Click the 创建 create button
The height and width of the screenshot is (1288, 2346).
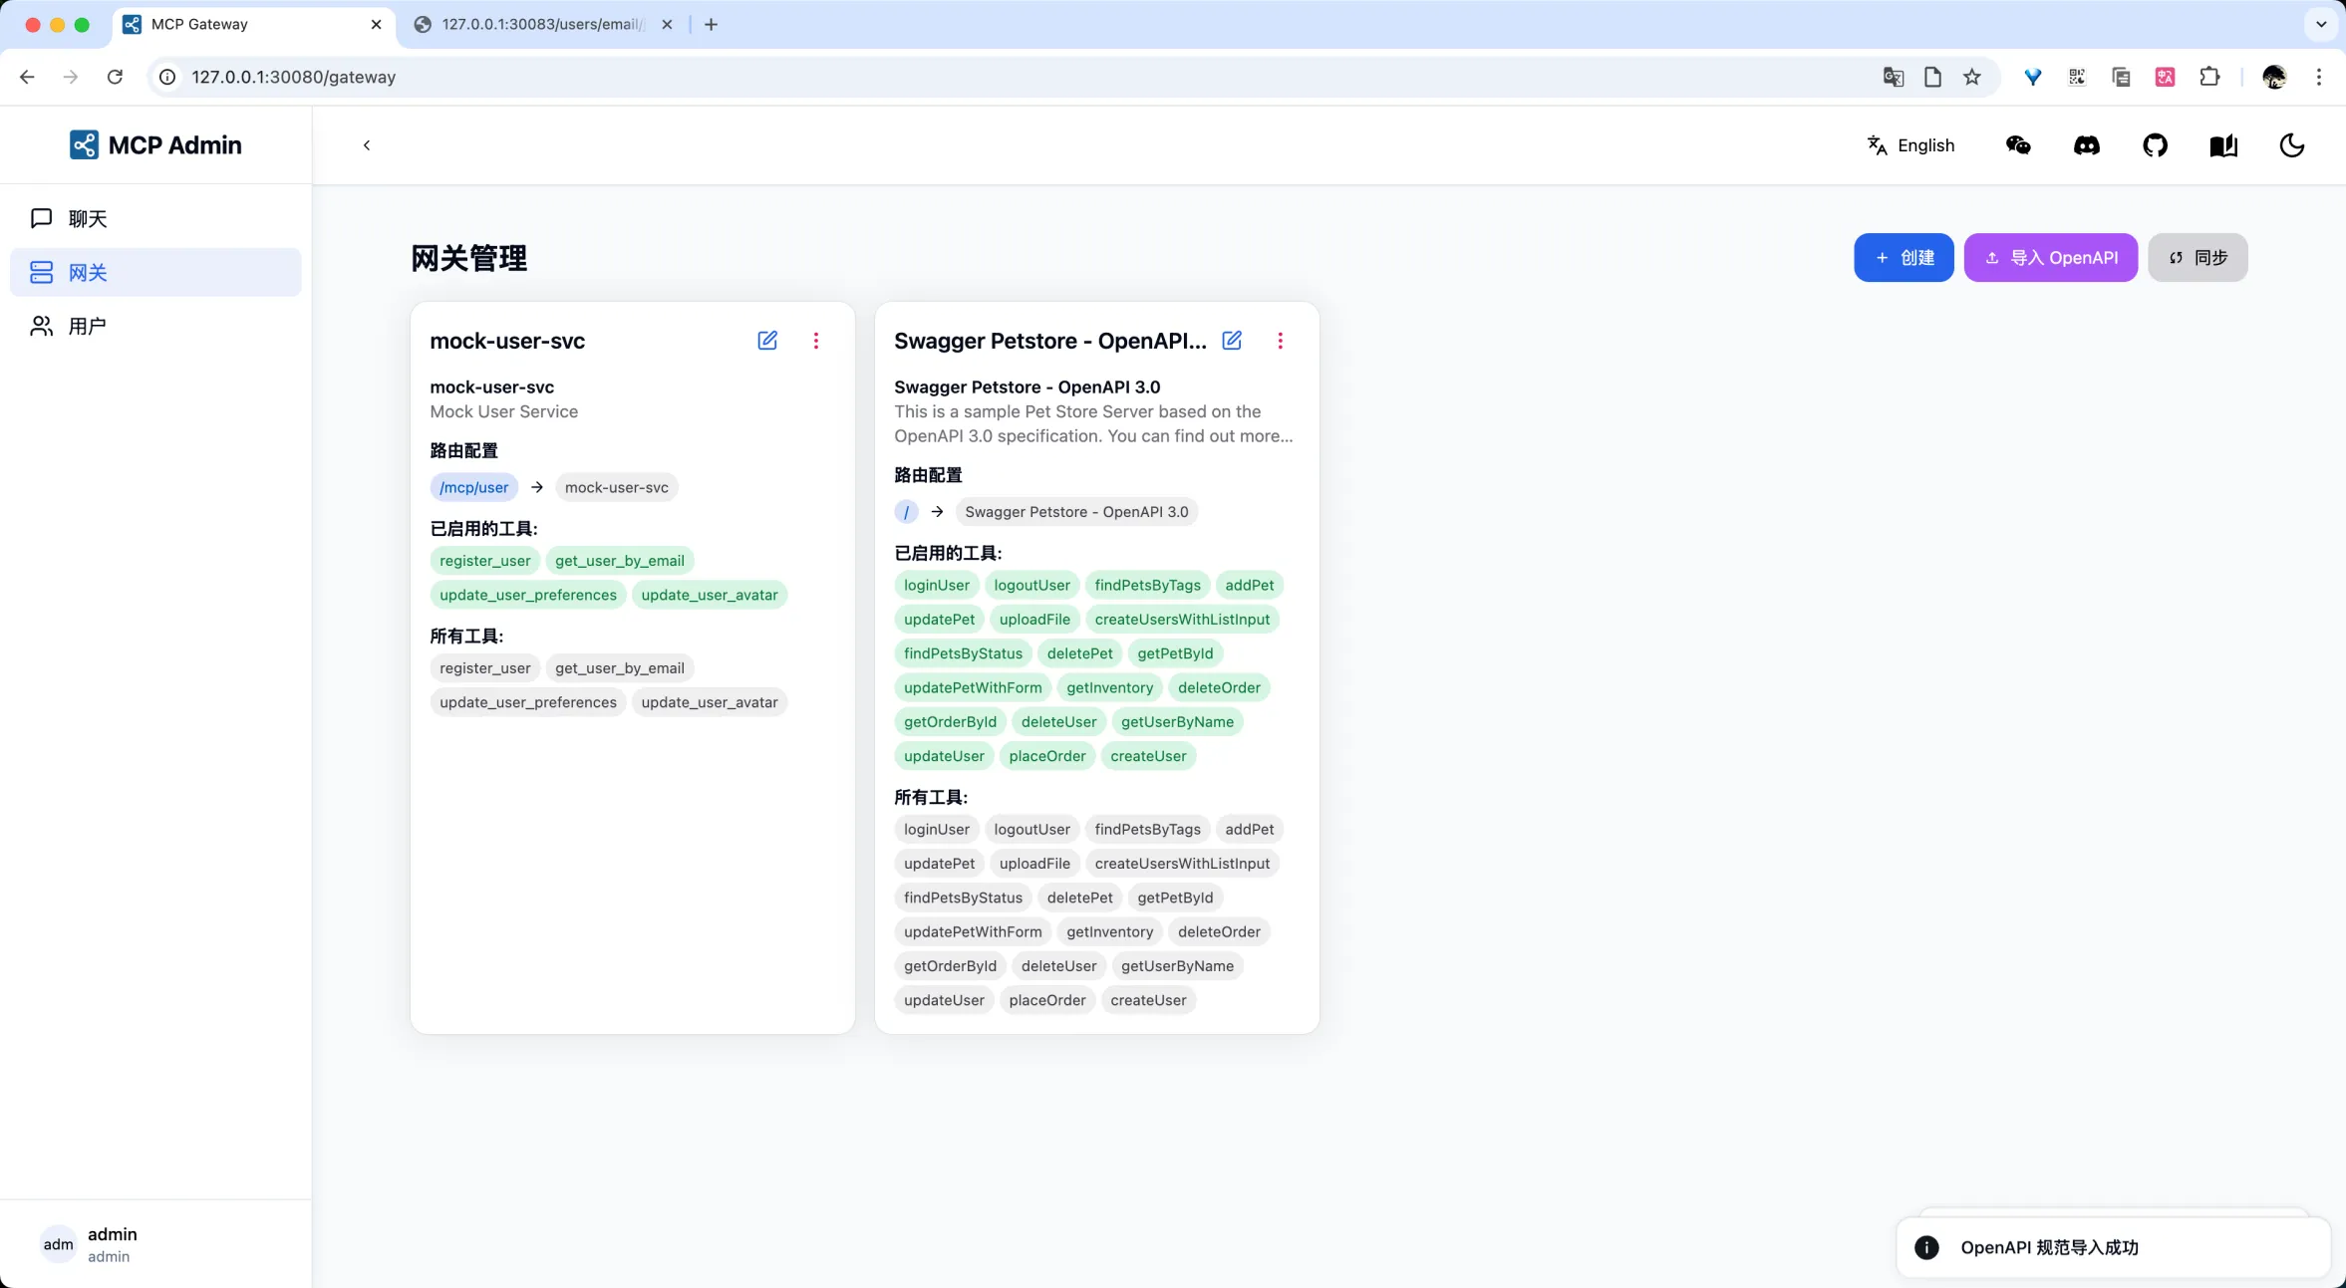pos(1904,258)
